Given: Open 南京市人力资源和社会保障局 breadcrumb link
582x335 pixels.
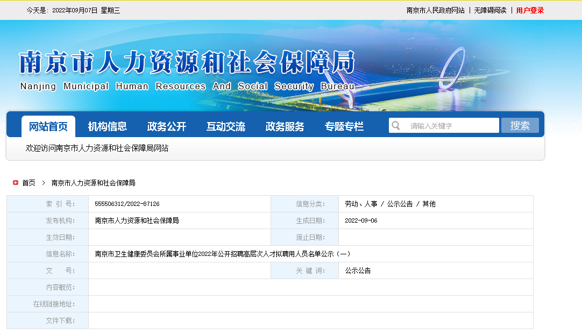Looking at the screenshot, I should point(93,183).
